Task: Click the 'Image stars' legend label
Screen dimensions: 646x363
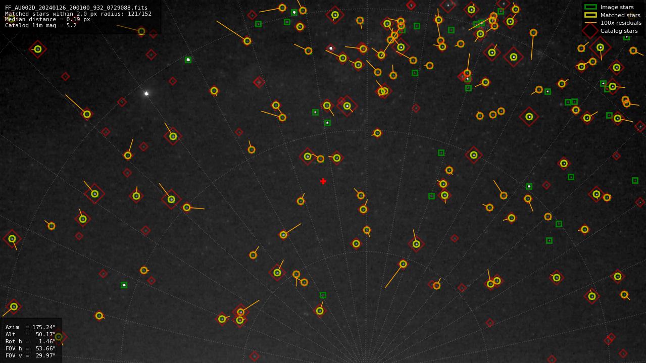Action: [617, 7]
